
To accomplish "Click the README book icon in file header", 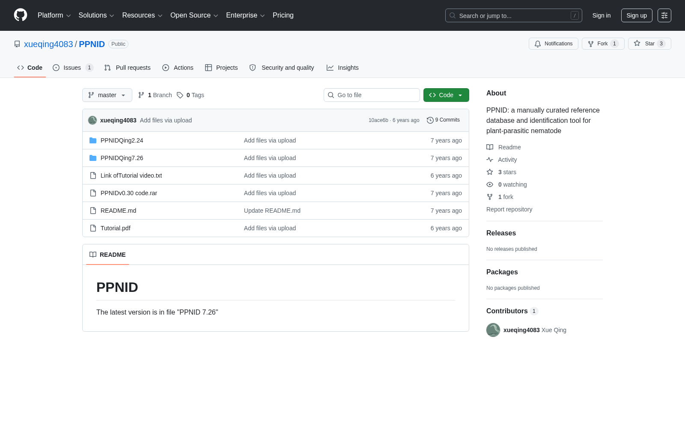I will coord(93,255).
